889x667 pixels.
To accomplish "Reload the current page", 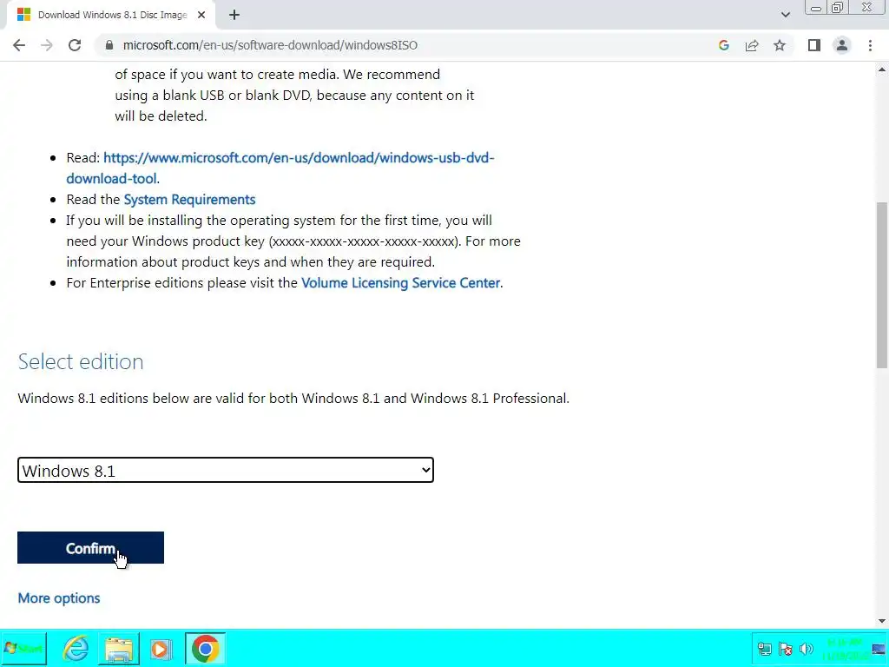I will click(75, 45).
